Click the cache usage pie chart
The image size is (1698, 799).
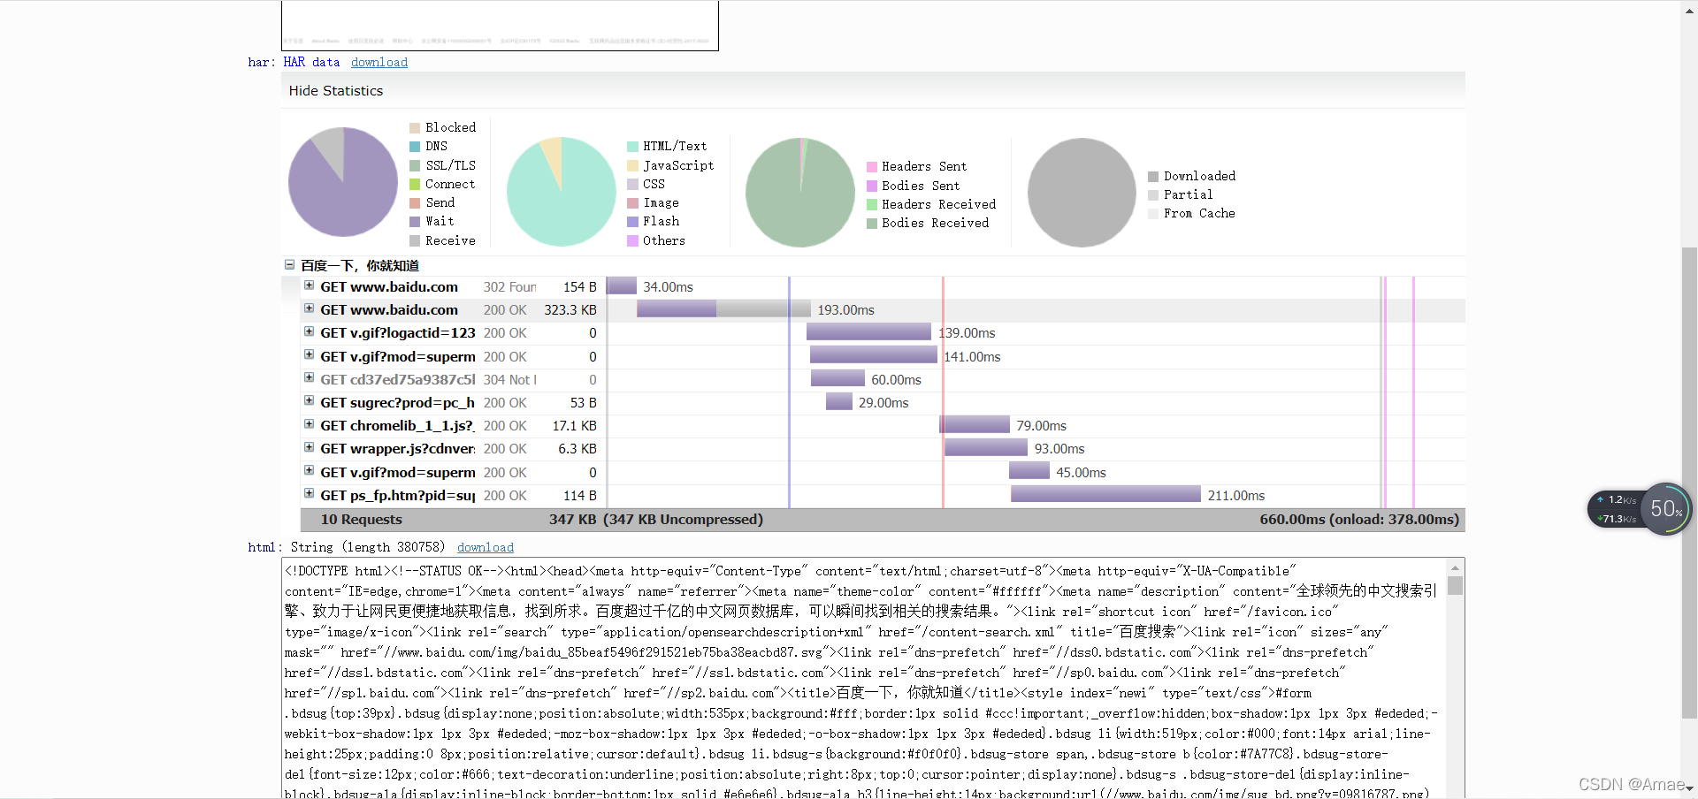[1082, 192]
